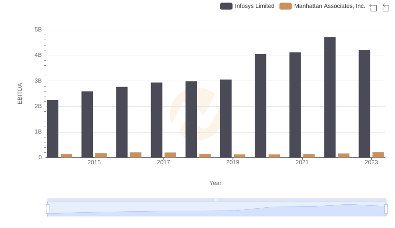Click the Infosys bar for 2020
The width and height of the screenshot is (395, 228).
261,106
